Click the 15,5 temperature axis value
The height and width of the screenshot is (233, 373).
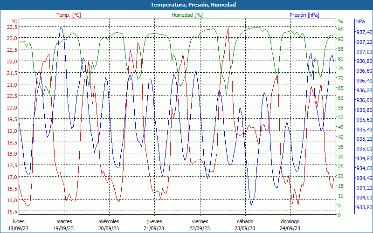pyautogui.click(x=12, y=212)
